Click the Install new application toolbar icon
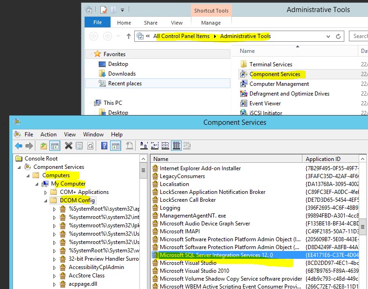This screenshot has width=368, height=289. (129, 146)
